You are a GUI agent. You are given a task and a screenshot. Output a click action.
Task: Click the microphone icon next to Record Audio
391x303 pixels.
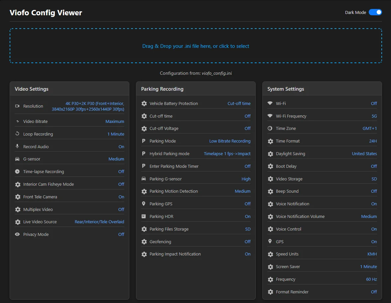click(17, 146)
